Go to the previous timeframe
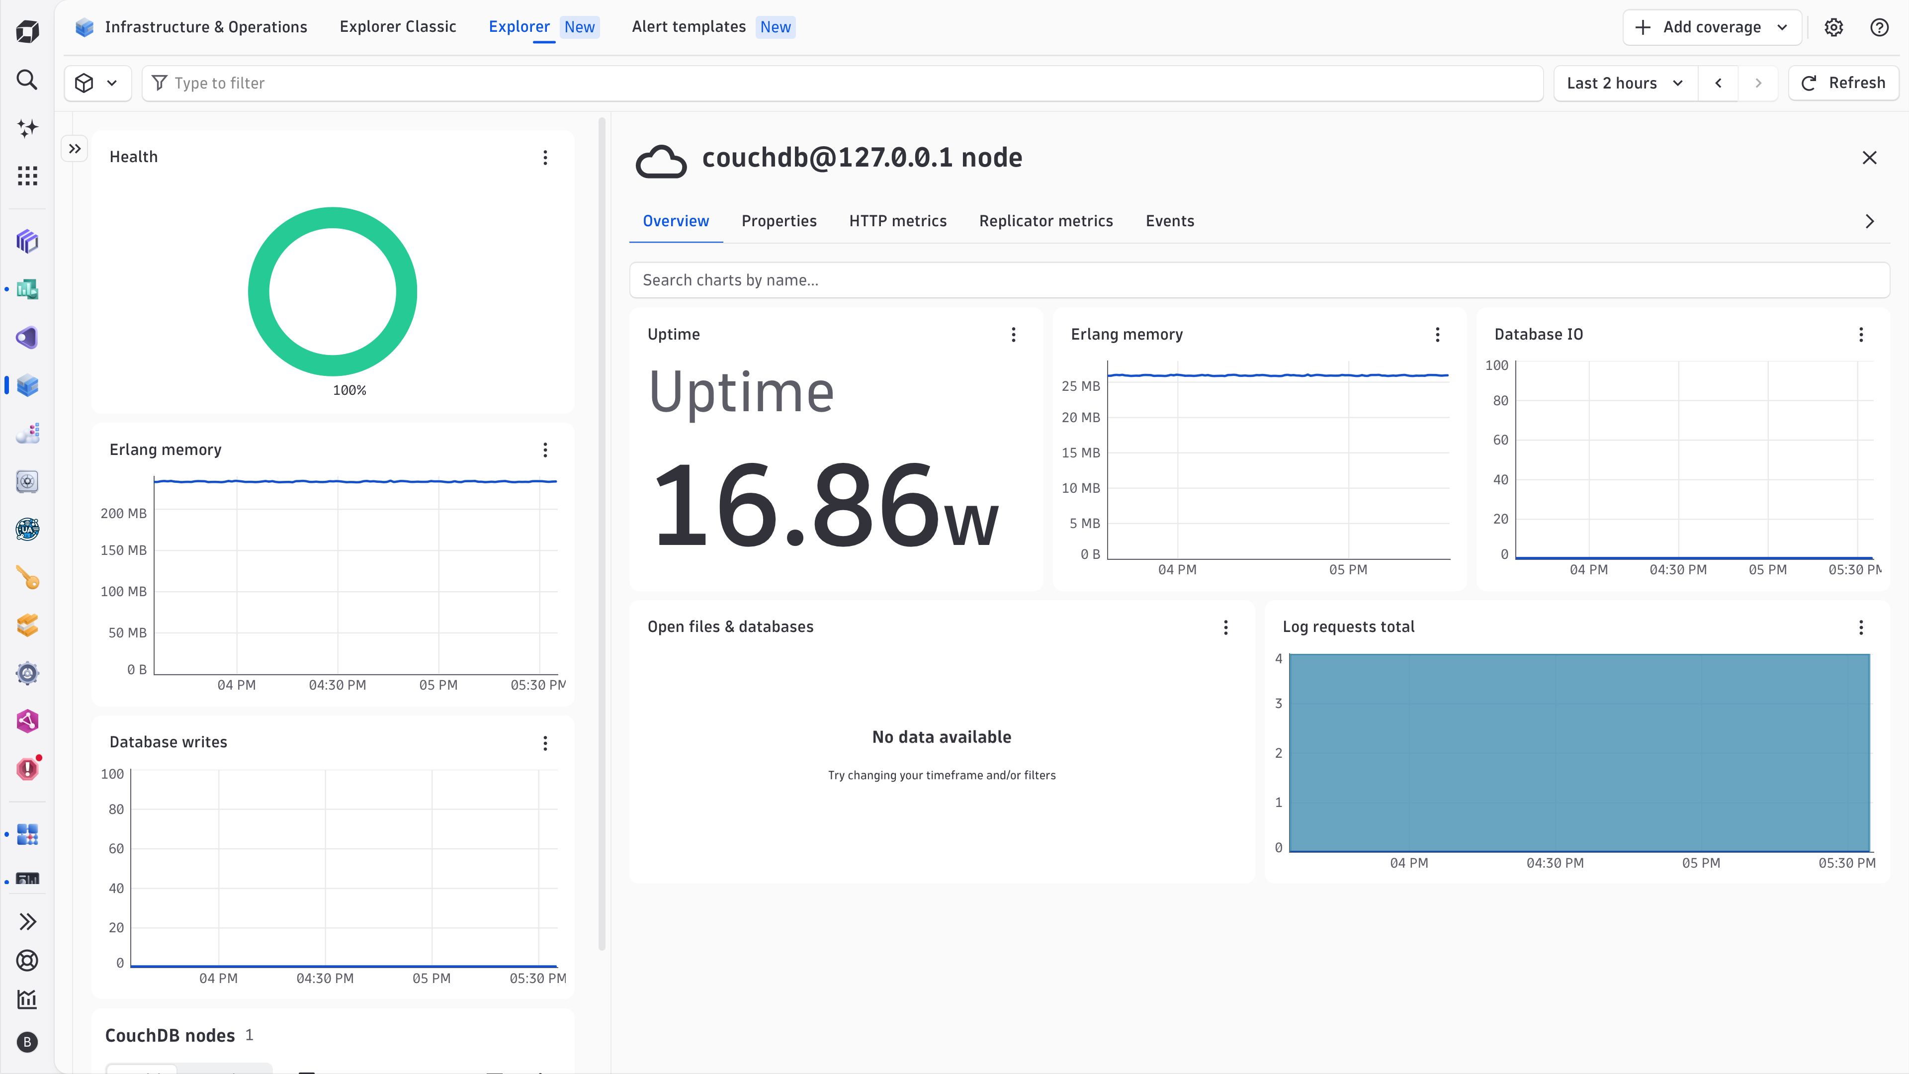1909x1074 pixels. [1718, 83]
